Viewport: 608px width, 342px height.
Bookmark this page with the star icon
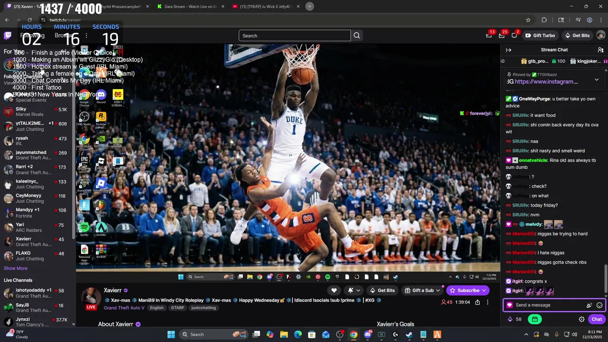[528, 20]
